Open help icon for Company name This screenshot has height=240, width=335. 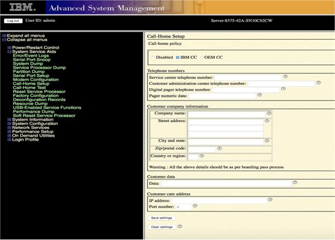click(x=269, y=113)
